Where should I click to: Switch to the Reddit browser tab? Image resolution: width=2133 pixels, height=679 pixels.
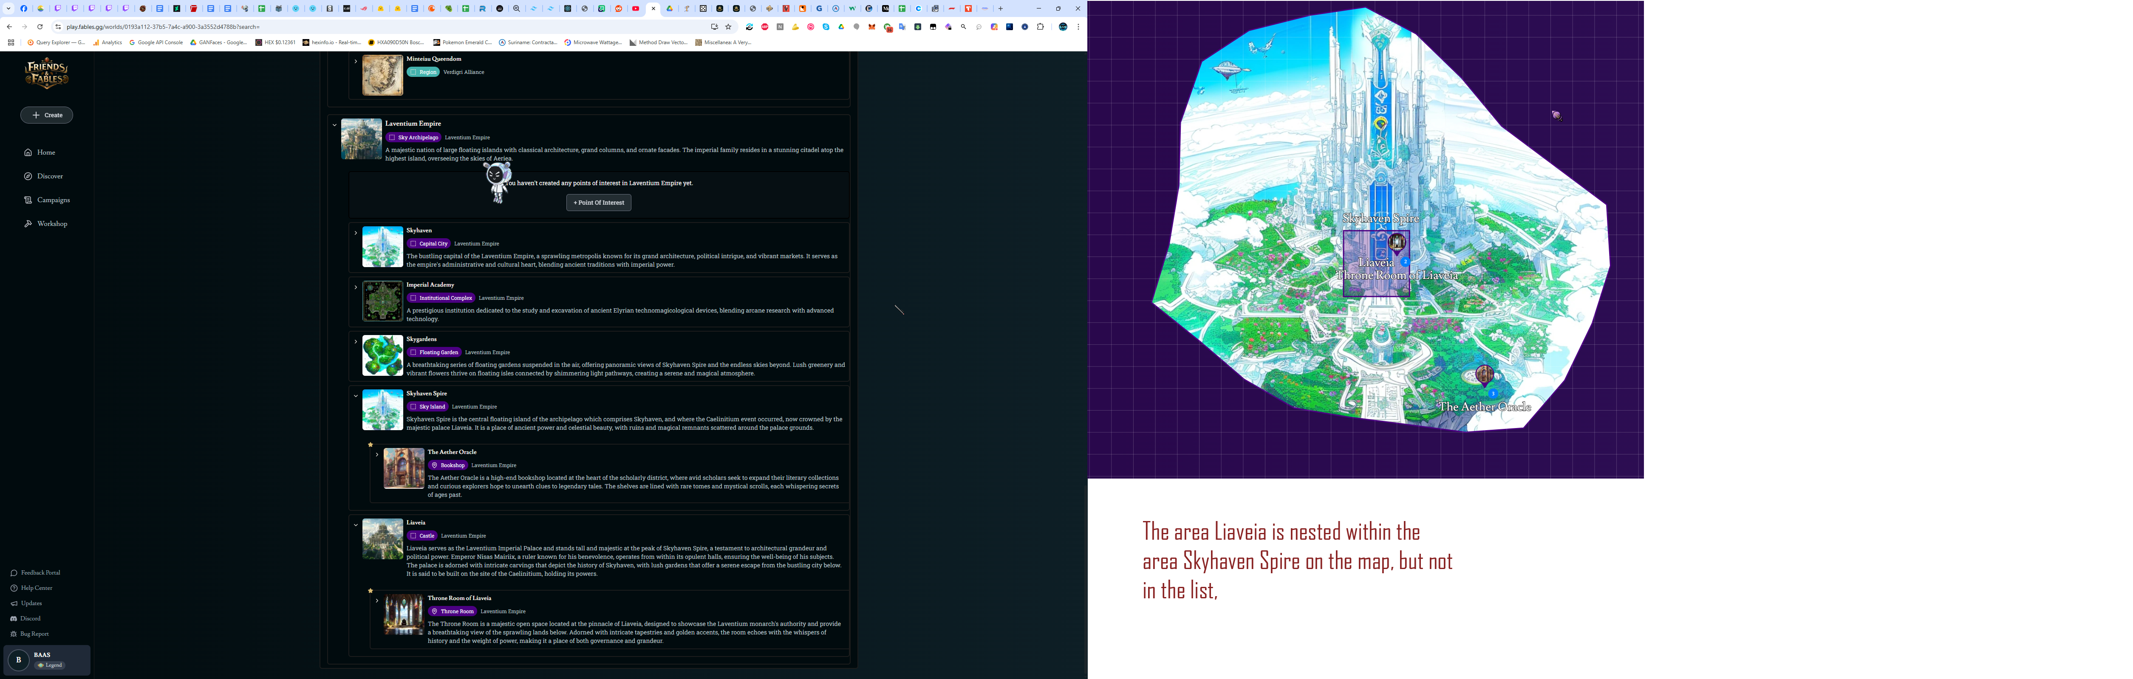[619, 8]
